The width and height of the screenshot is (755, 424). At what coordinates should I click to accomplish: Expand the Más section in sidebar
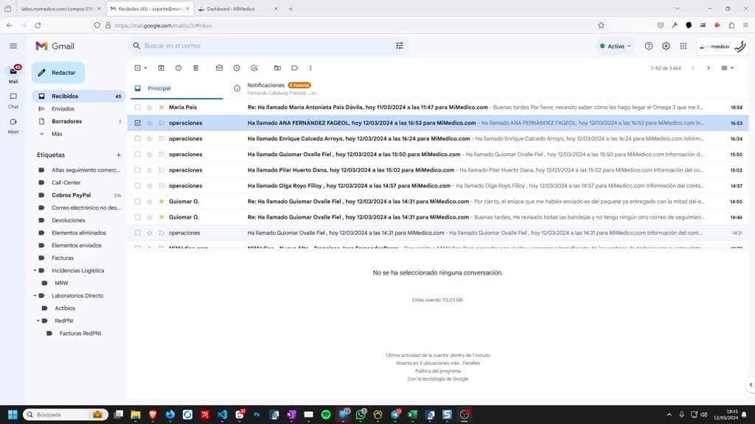pos(56,134)
